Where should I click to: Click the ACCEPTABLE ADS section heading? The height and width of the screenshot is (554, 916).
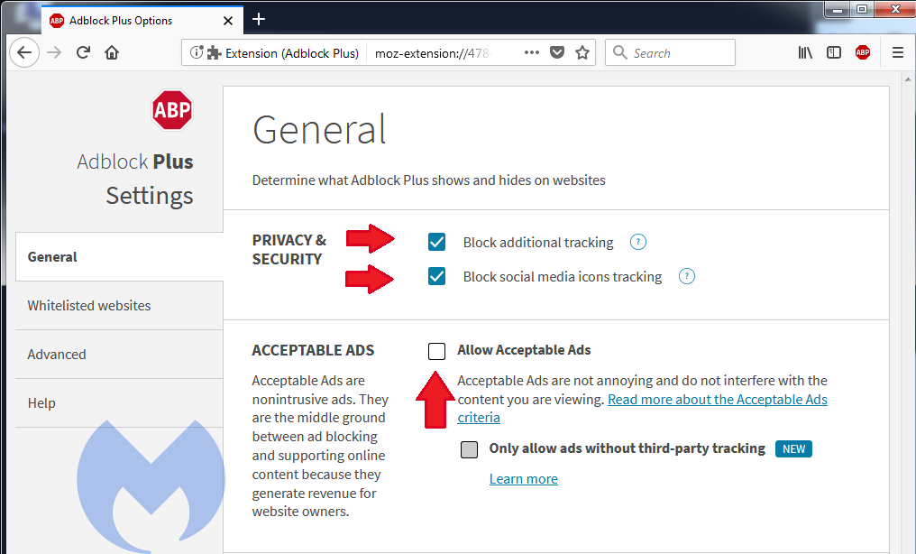(313, 350)
